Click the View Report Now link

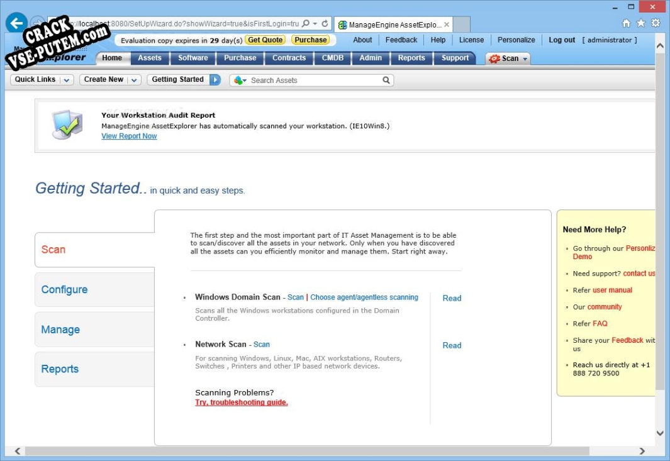point(129,136)
